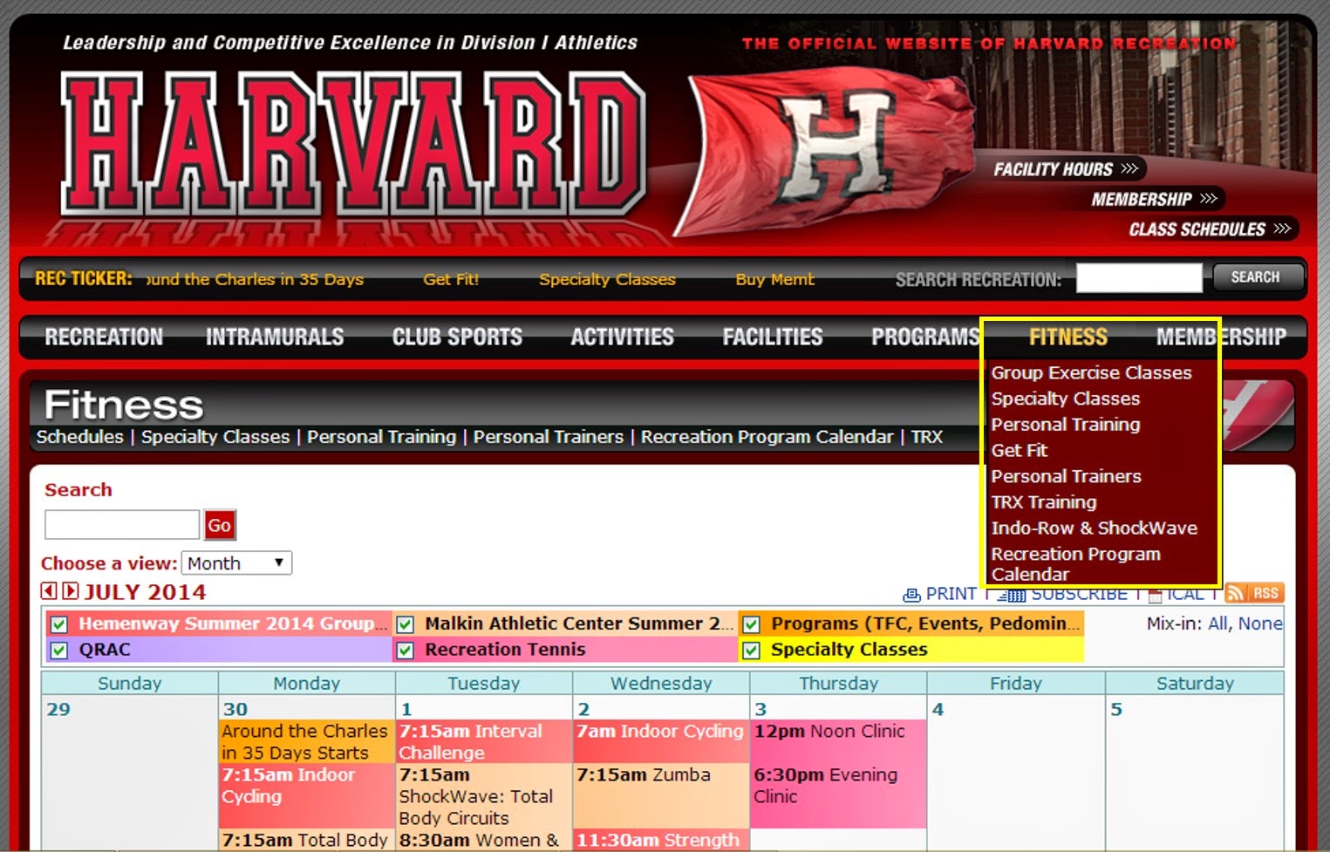Click the FACILITY HOURS link
The image size is (1330, 852).
point(1066,169)
